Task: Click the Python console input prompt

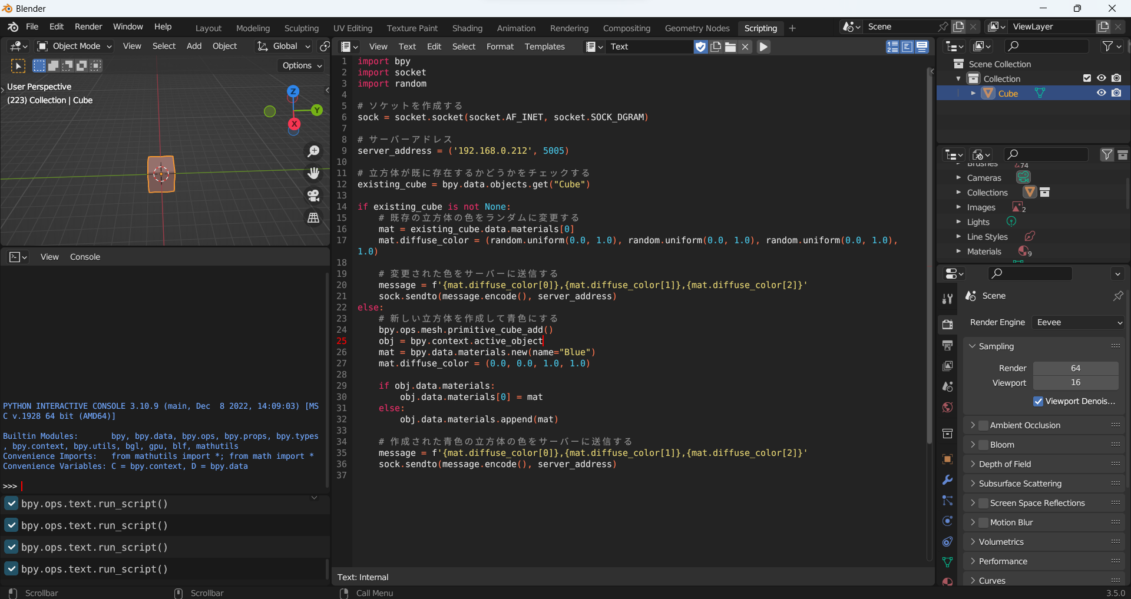Action: coord(22,486)
